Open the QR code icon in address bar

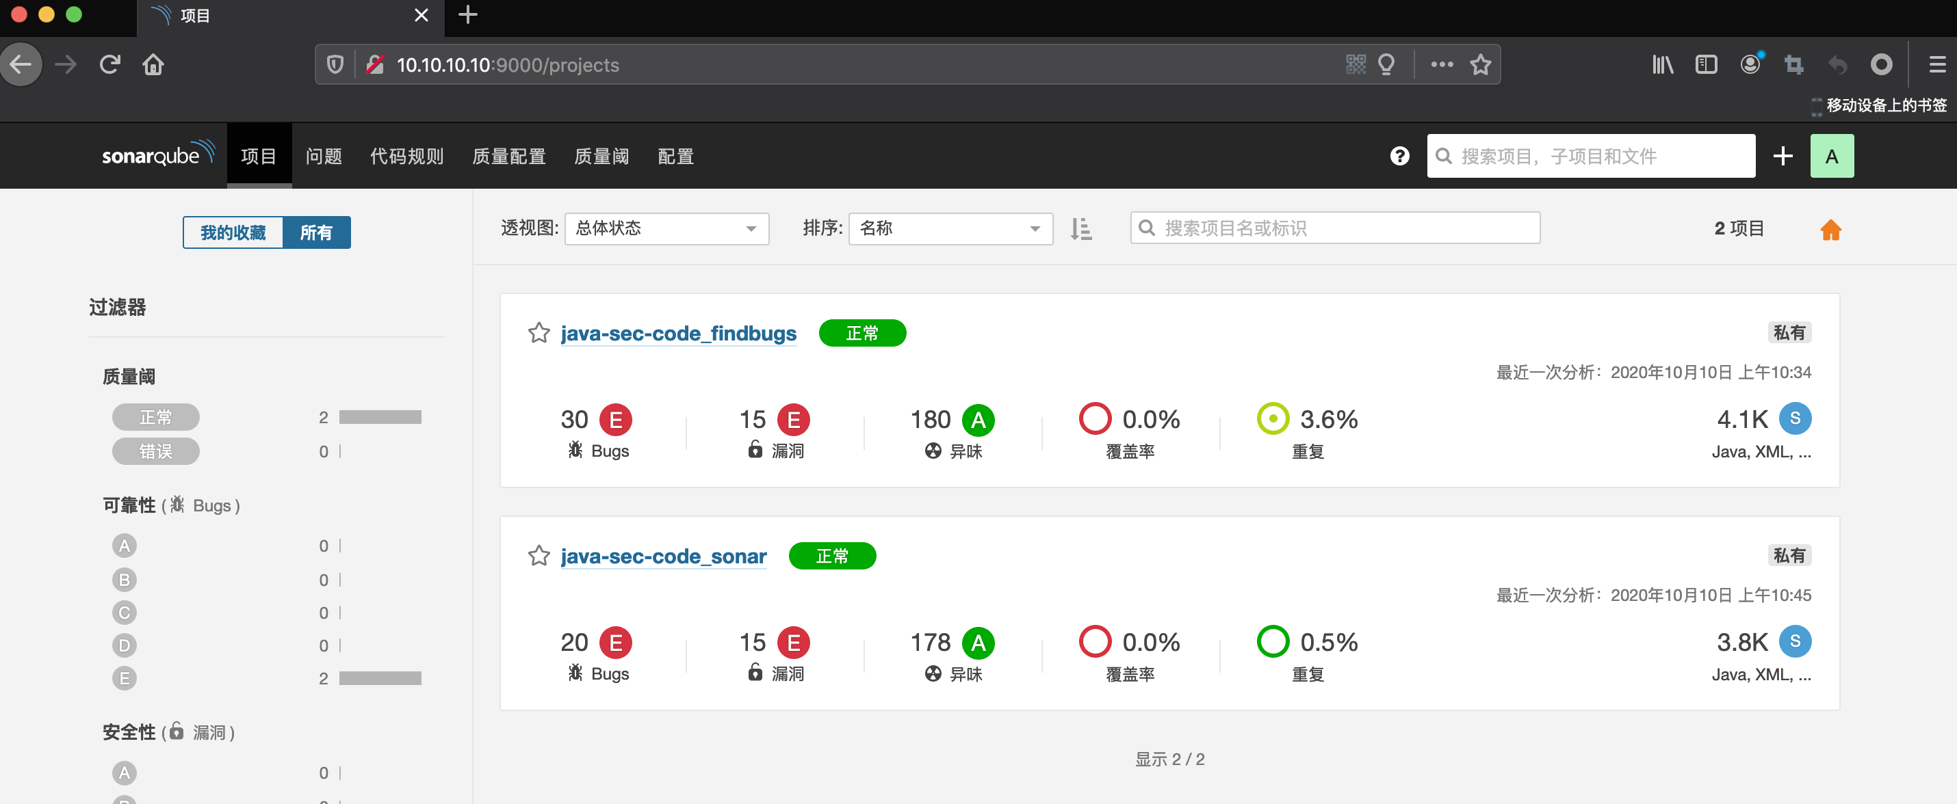click(1356, 64)
